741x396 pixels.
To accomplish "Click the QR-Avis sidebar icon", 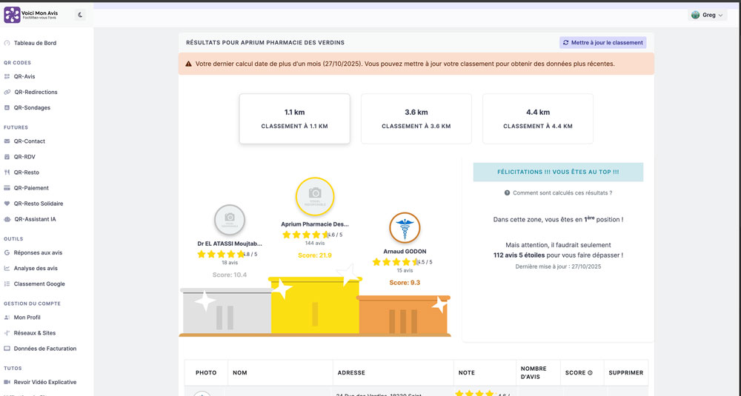I will [x=7, y=76].
